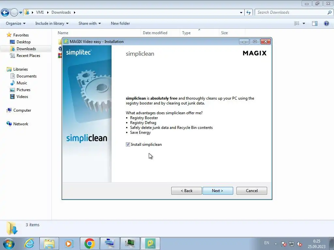This screenshot has height=250, width=334.
Task: Minimize the MAGIX installer window
Action: [x=244, y=41]
